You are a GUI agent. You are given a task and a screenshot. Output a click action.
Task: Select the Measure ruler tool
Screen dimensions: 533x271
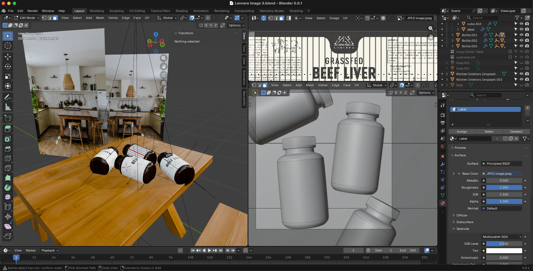click(8, 107)
